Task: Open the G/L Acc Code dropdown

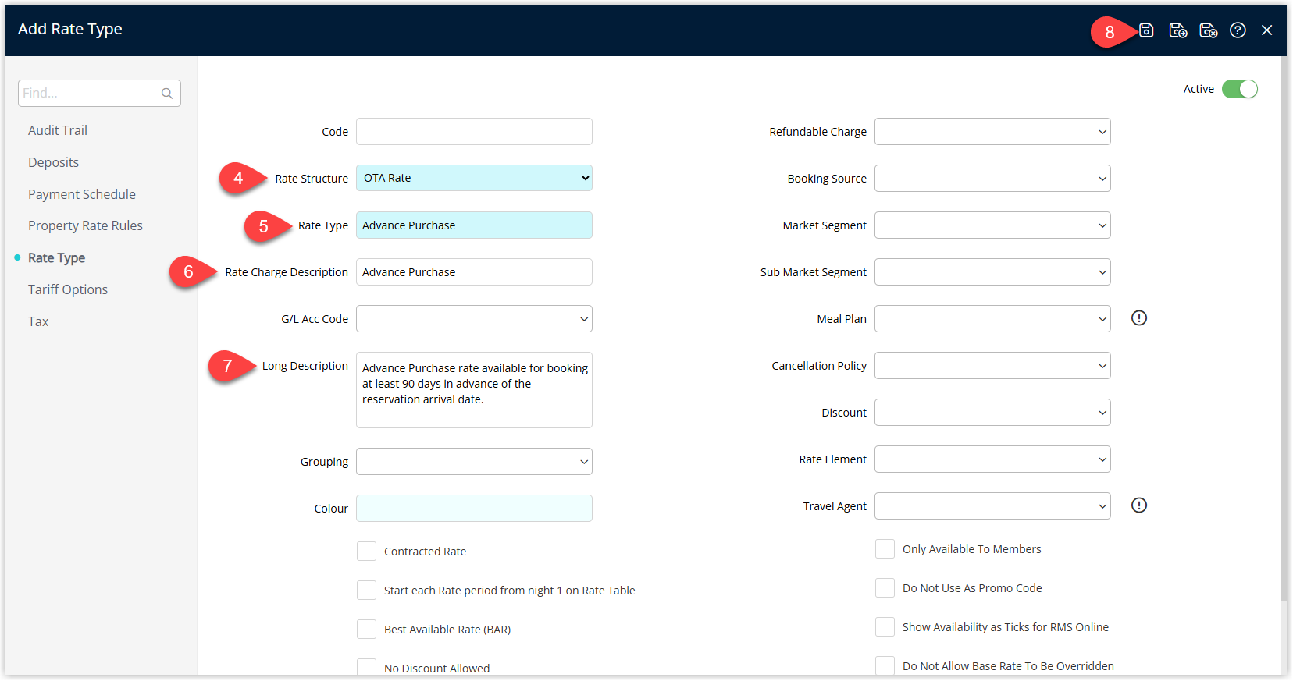Action: click(474, 318)
